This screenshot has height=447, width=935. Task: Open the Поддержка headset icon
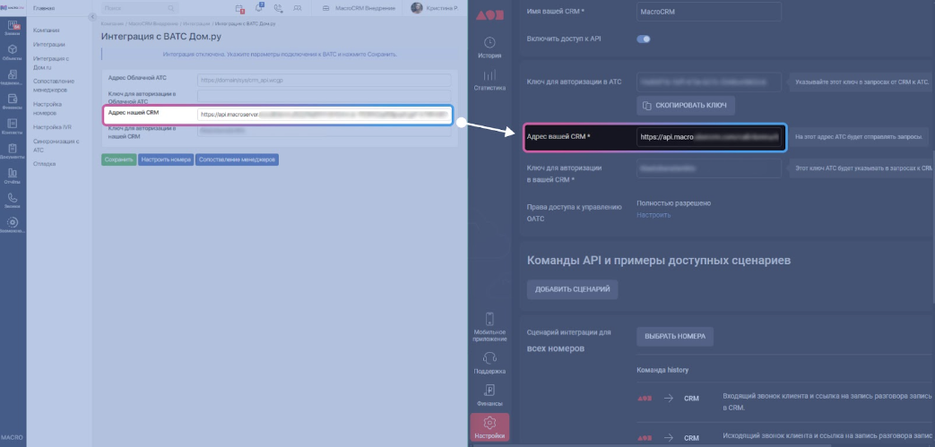(489, 363)
